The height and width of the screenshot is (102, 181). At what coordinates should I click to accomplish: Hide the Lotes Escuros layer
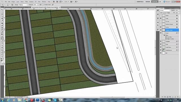click(161, 50)
